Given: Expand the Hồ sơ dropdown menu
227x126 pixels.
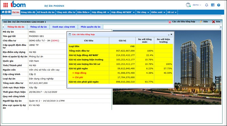Looking at the screenshot, I should coord(172,12).
